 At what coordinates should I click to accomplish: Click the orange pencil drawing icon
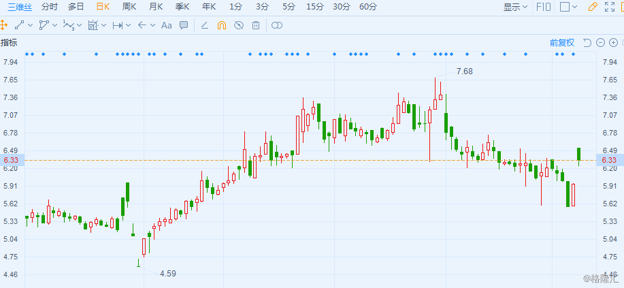593,7
